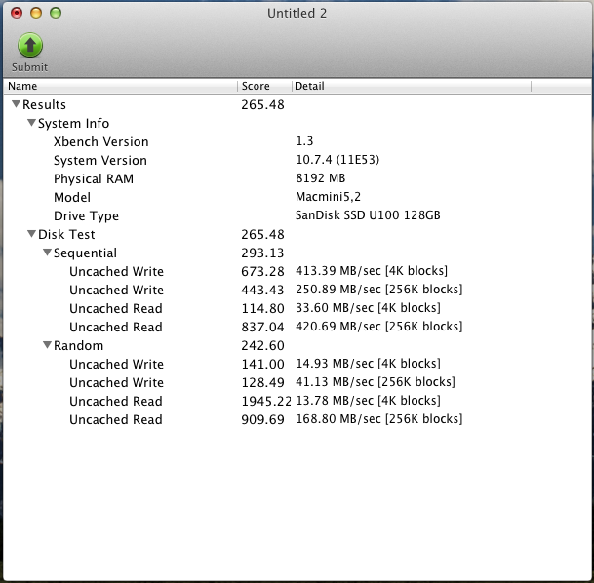Viewport: 594px width, 583px height.
Task: Click the Name column header
Action: pos(121,86)
